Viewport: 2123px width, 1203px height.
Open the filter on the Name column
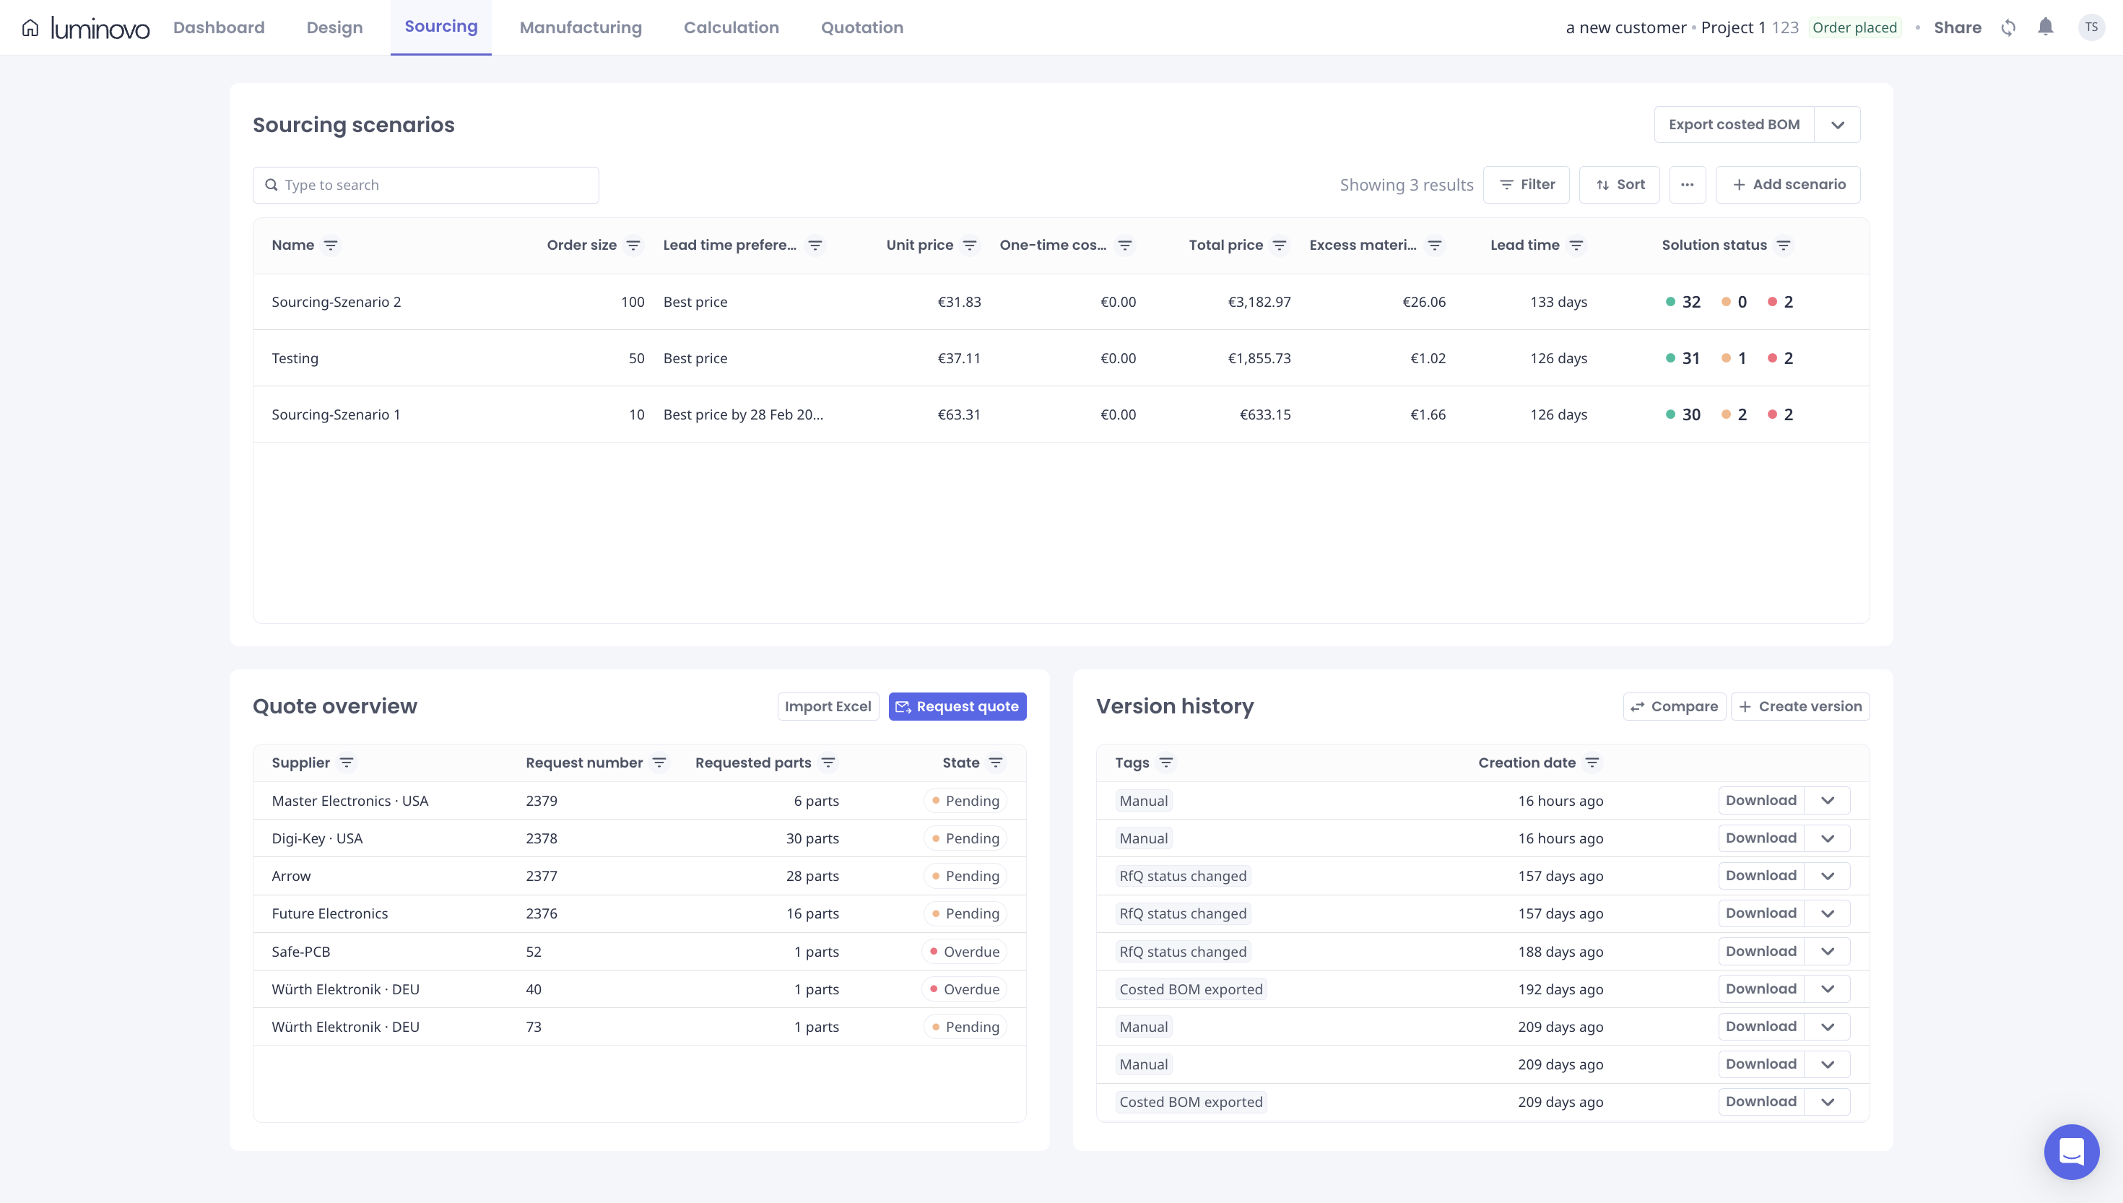click(x=332, y=245)
